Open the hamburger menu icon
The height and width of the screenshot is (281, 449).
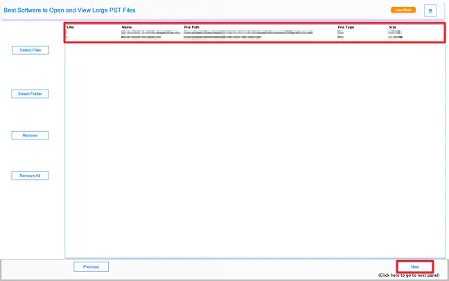tap(430, 10)
